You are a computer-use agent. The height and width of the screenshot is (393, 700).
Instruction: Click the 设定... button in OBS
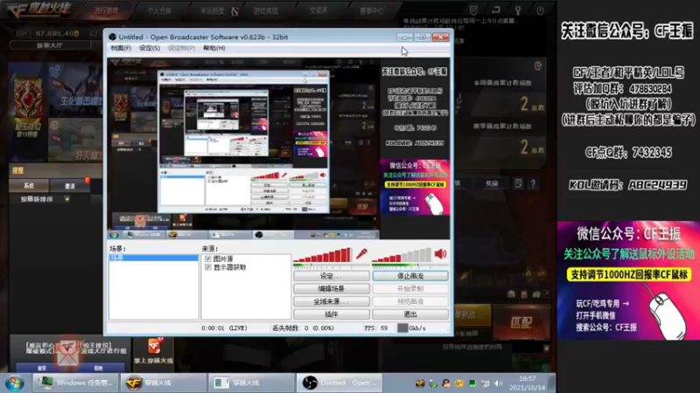[x=332, y=276]
